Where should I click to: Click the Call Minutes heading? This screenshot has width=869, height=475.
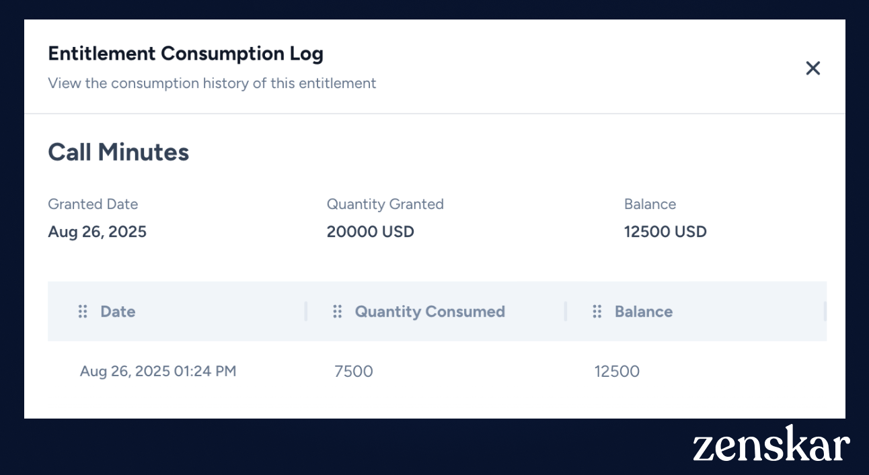click(x=118, y=152)
